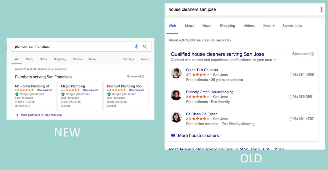Image resolution: width=328 pixels, height=170 pixels.
Task: Click star rating of Friendly Green Housekeeping
Action: tap(201, 97)
